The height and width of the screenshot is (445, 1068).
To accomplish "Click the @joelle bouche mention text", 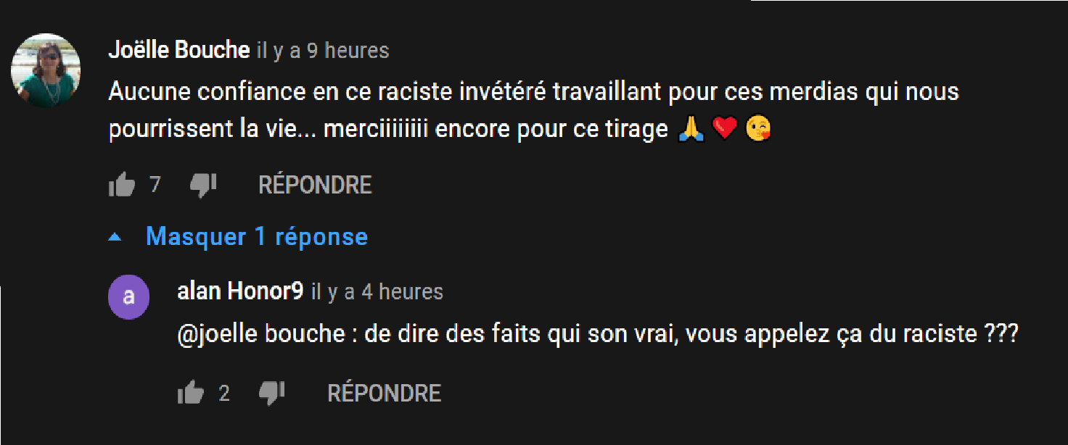I will (261, 335).
